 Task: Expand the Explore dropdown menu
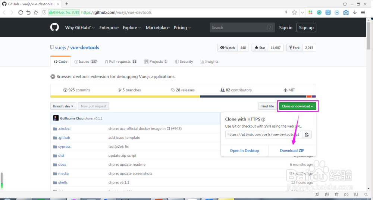[132, 28]
